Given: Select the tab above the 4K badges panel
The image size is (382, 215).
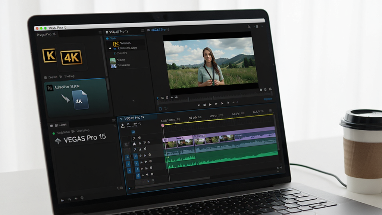Looking at the screenshot, I should point(46,34).
